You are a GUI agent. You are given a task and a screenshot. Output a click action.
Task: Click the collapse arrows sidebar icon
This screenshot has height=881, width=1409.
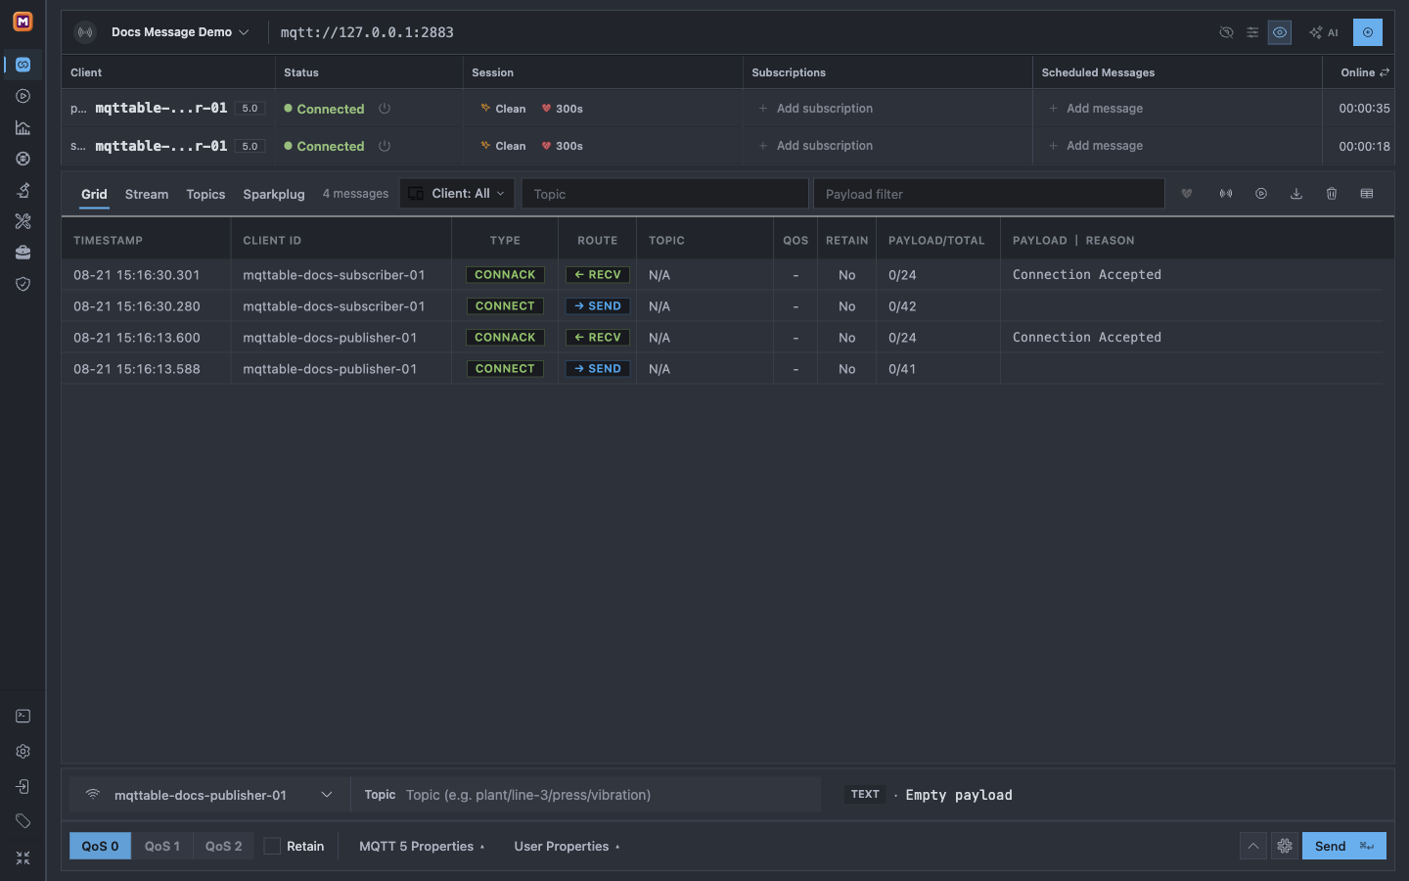(23, 858)
